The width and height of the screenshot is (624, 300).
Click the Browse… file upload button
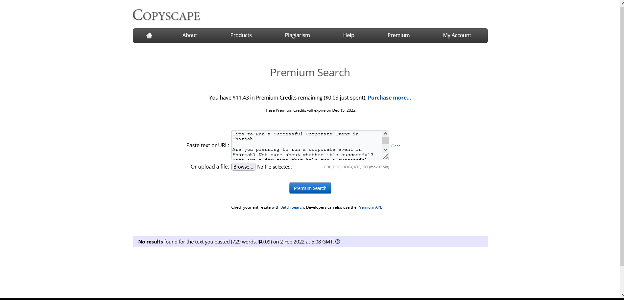click(243, 167)
